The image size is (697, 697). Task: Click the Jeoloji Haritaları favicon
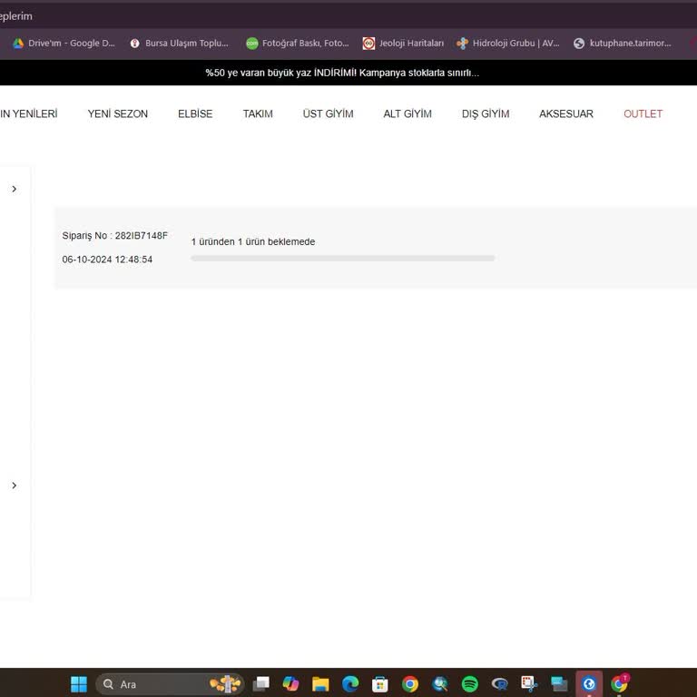click(368, 44)
